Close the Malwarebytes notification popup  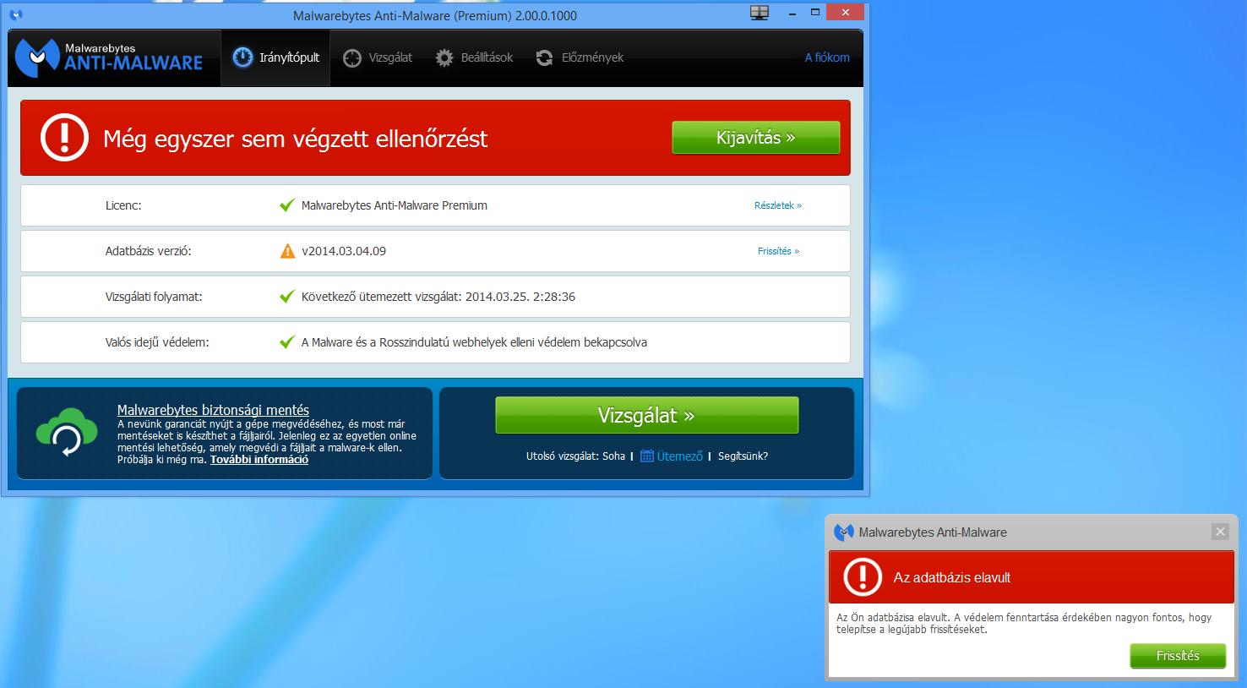[1220, 532]
